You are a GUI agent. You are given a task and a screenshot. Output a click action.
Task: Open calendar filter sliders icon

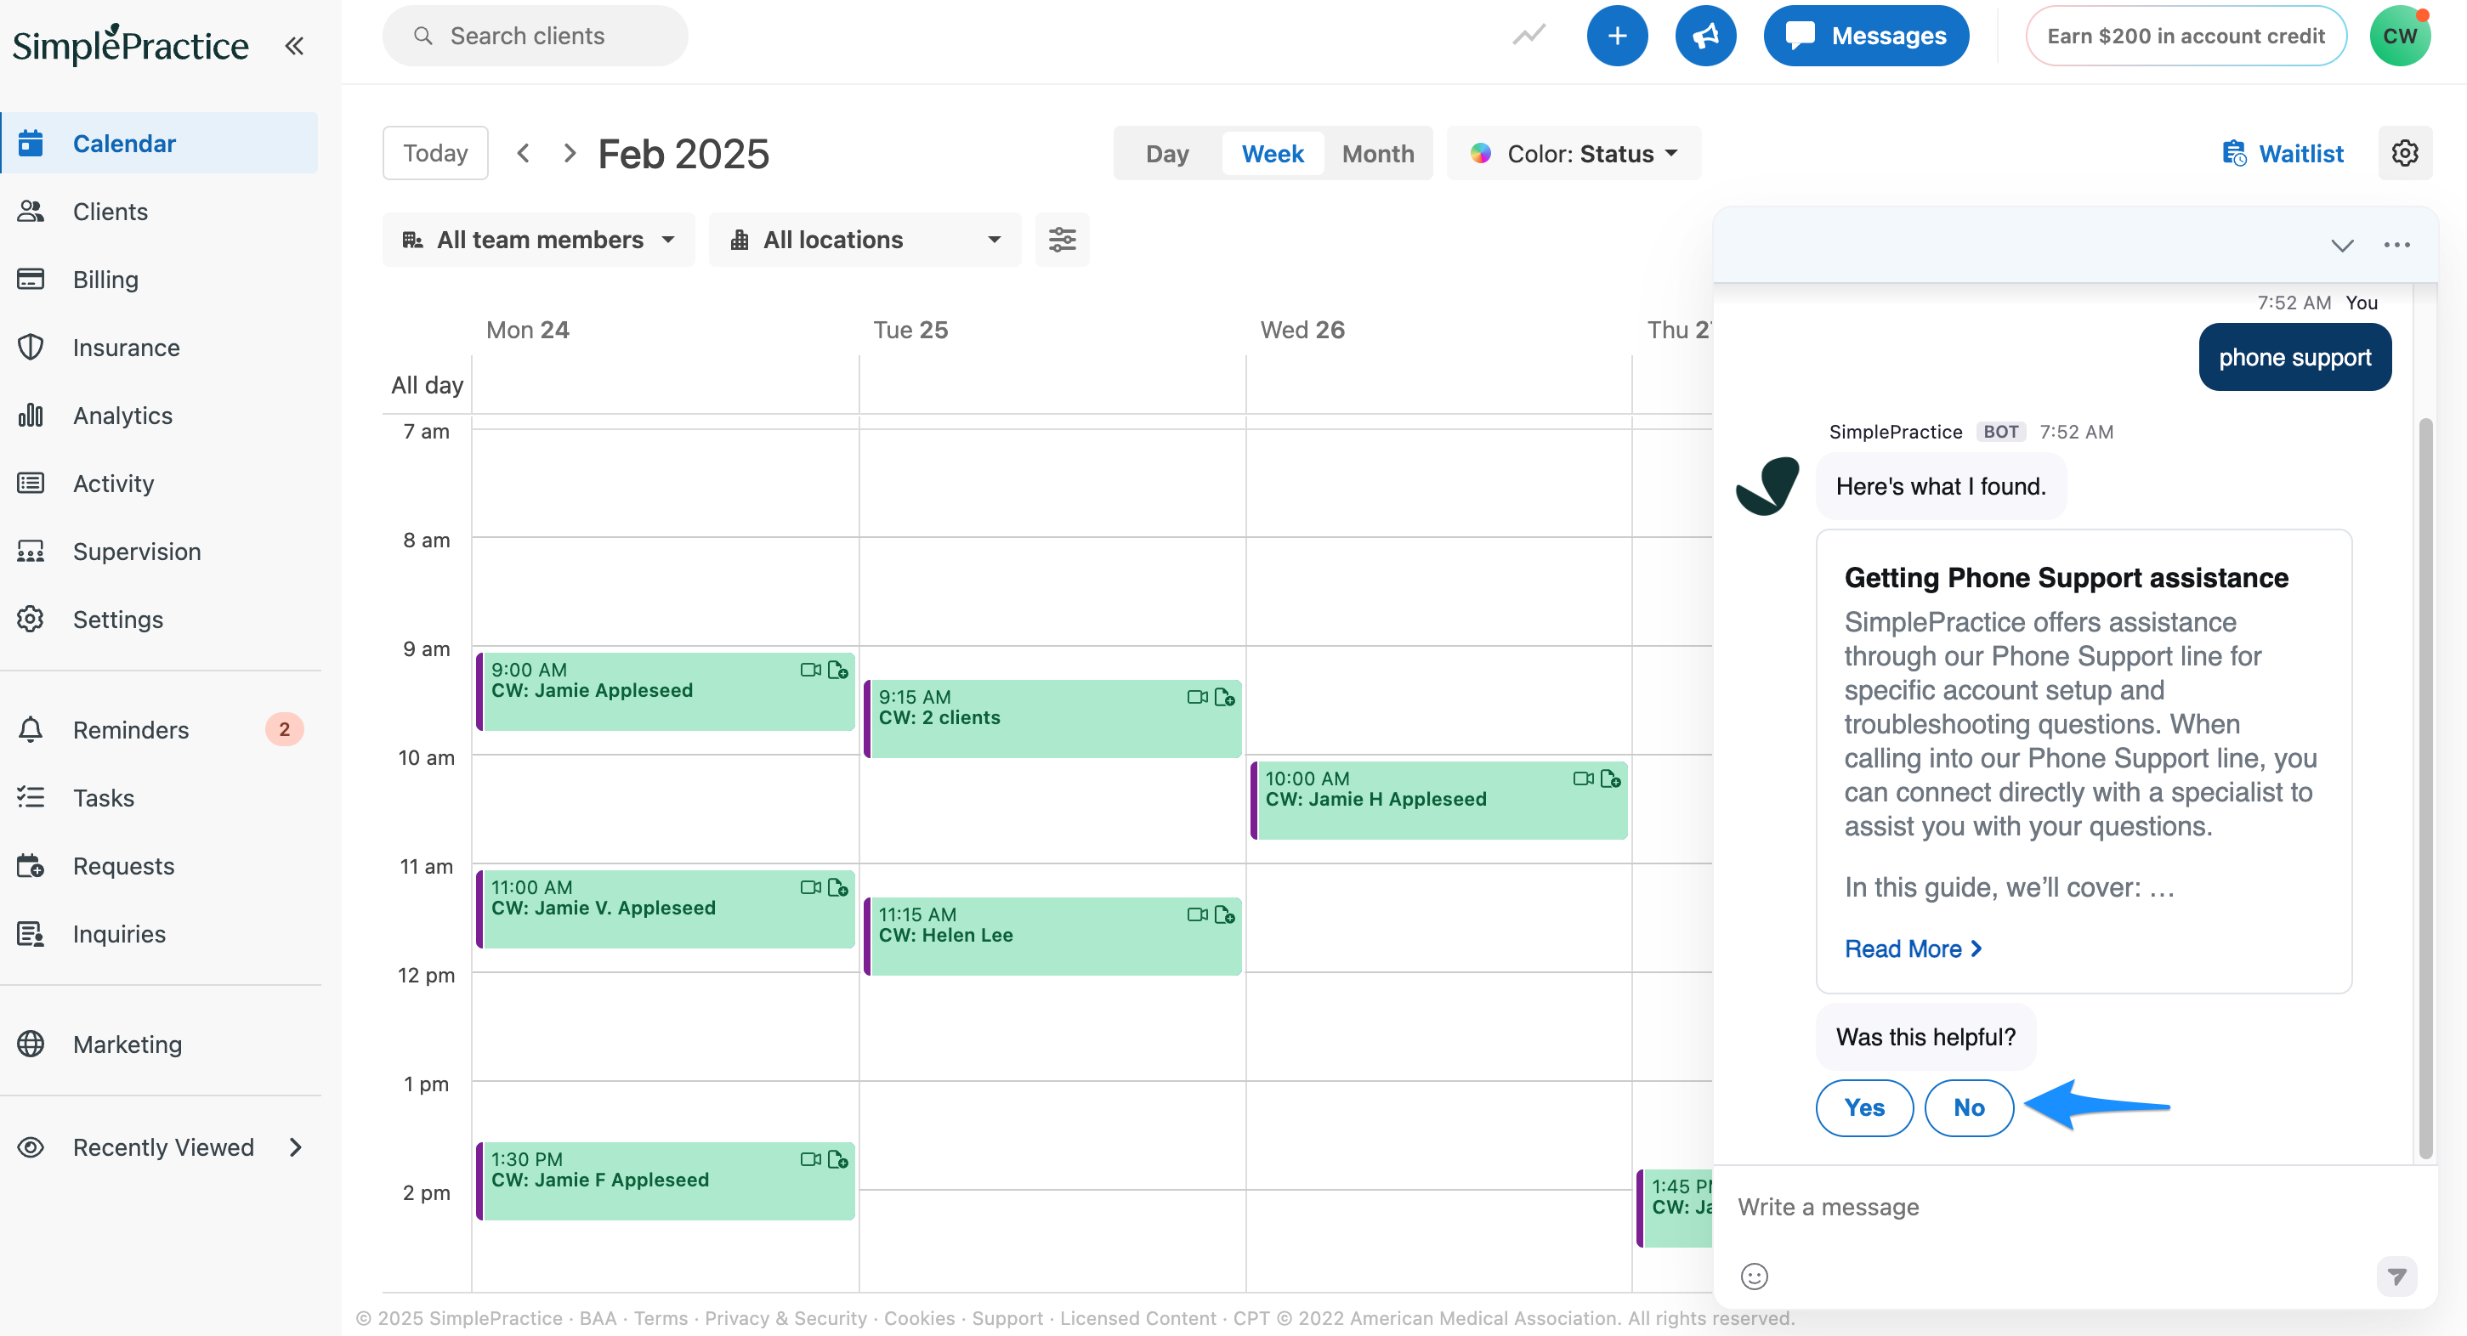1061,240
